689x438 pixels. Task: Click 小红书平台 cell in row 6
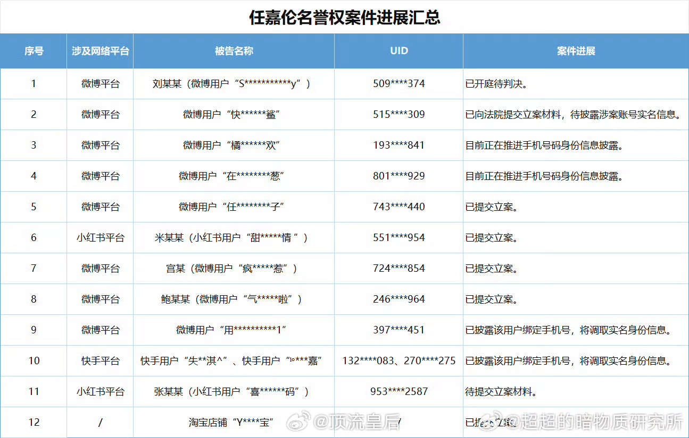[x=99, y=237]
